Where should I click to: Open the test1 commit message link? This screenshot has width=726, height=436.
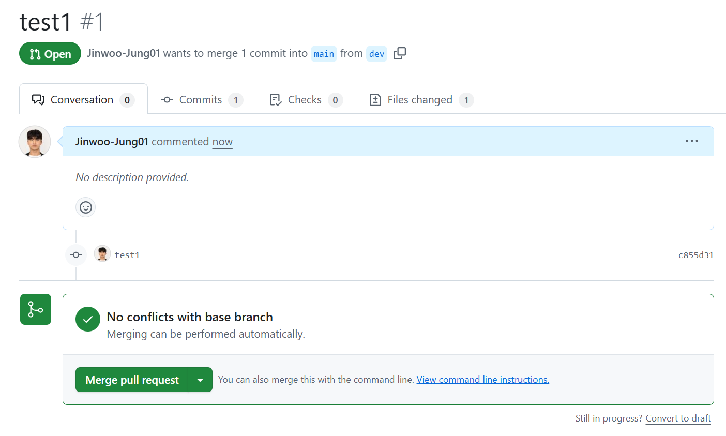(127, 255)
